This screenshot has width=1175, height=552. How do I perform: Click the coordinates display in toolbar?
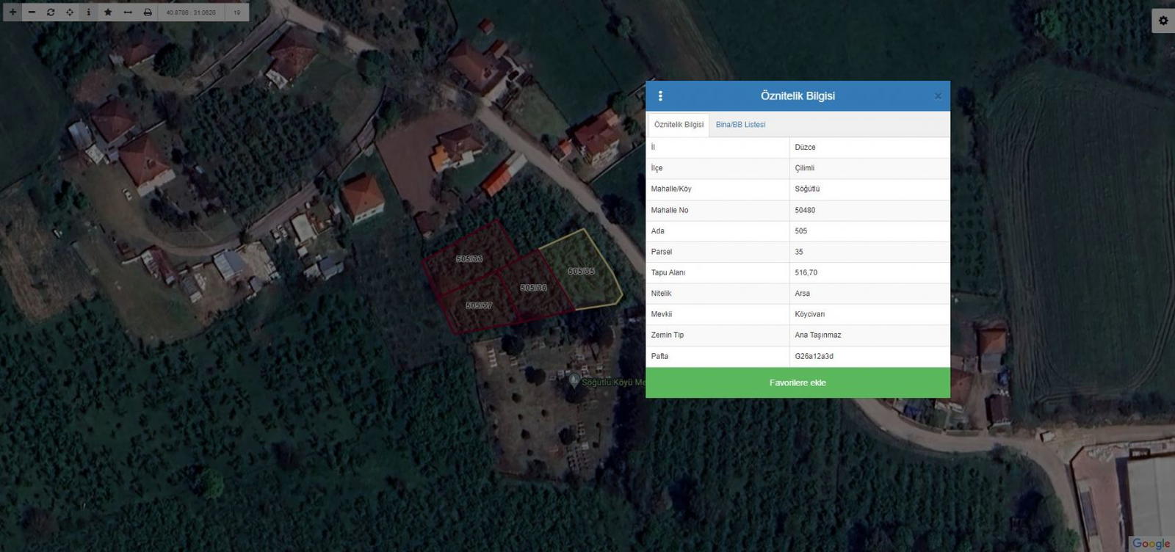pos(191,12)
